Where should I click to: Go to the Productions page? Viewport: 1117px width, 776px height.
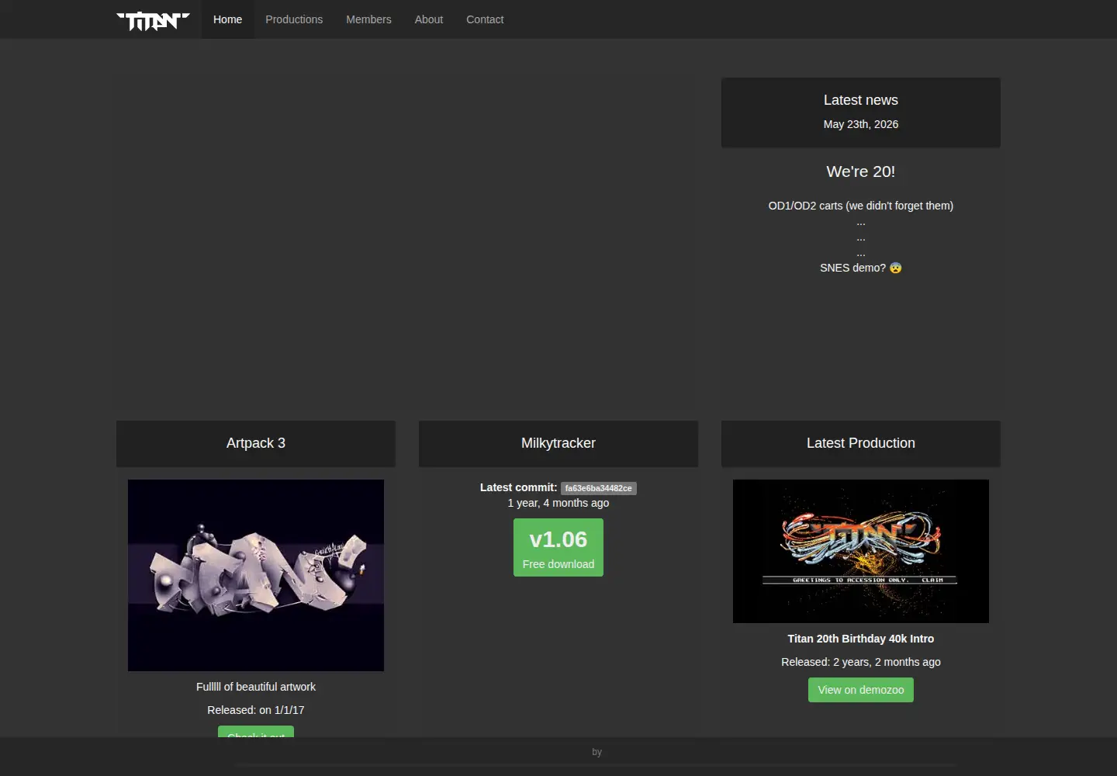click(294, 19)
